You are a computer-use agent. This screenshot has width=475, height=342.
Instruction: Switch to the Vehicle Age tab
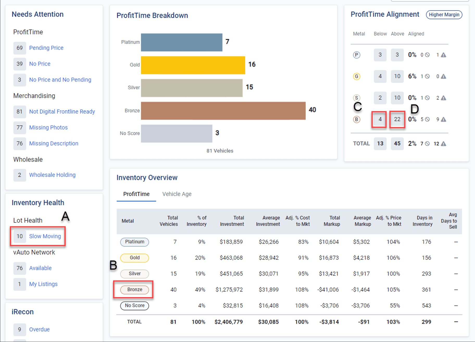click(177, 194)
